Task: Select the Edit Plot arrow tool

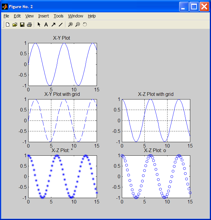Action: coord(39,25)
